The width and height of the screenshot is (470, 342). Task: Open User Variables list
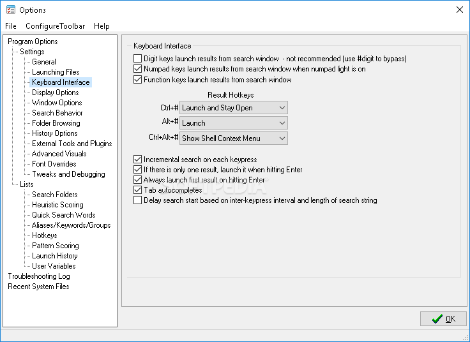click(54, 265)
